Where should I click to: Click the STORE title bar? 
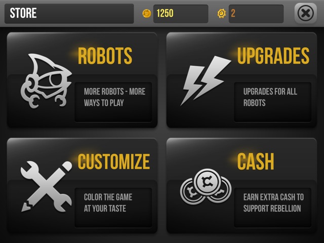[x=69, y=14]
